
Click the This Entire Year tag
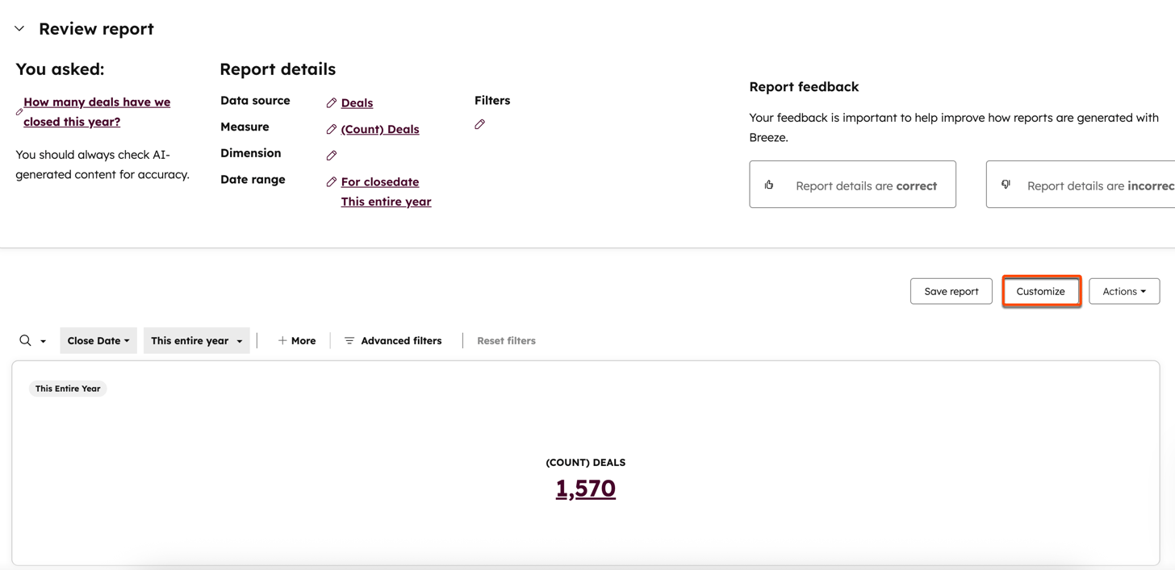tap(68, 389)
